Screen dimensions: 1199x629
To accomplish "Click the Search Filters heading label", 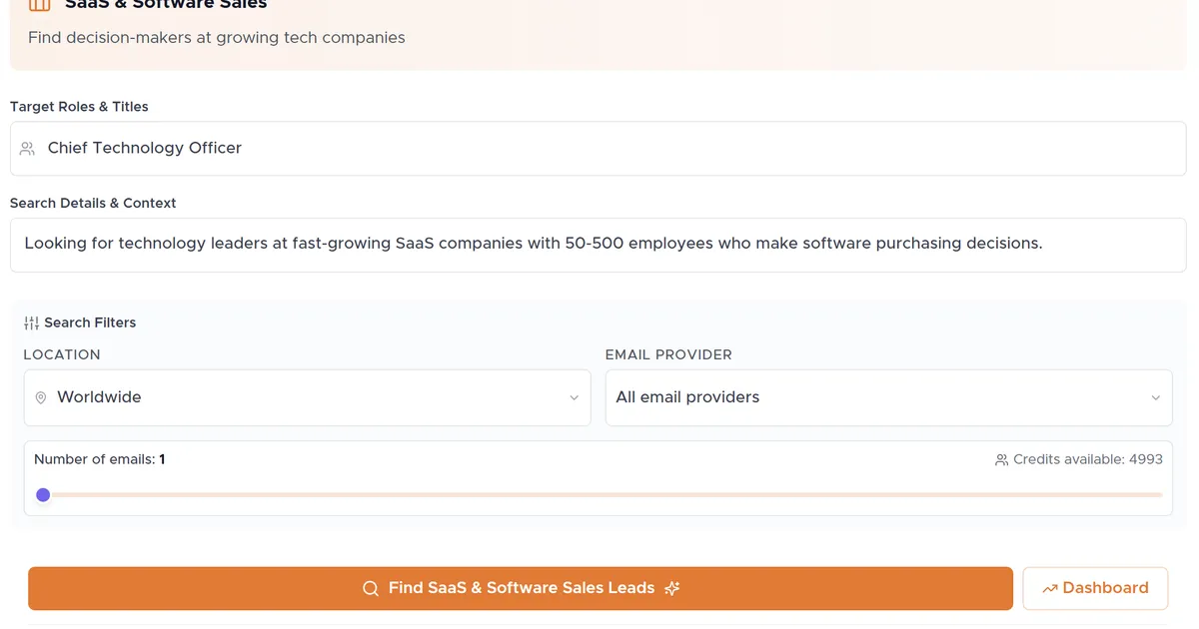I will click(x=90, y=322).
